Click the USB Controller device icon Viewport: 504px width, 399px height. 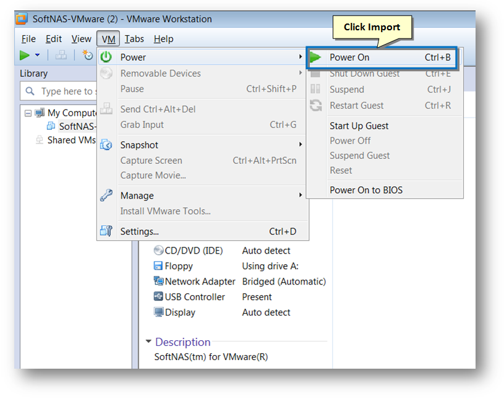point(158,296)
